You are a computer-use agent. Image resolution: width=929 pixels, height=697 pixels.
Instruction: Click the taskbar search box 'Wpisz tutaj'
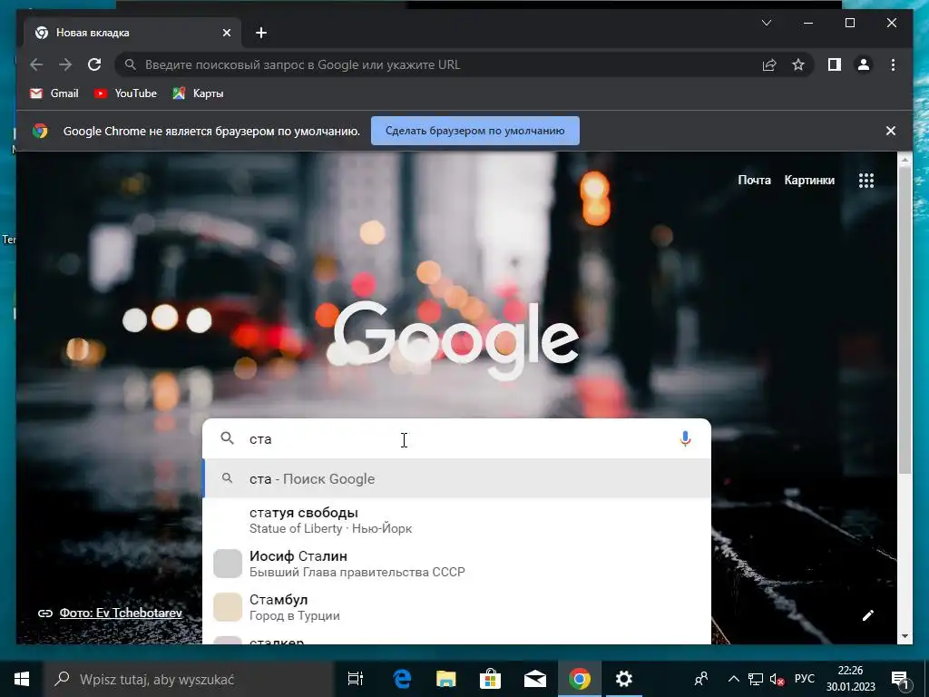point(188,679)
